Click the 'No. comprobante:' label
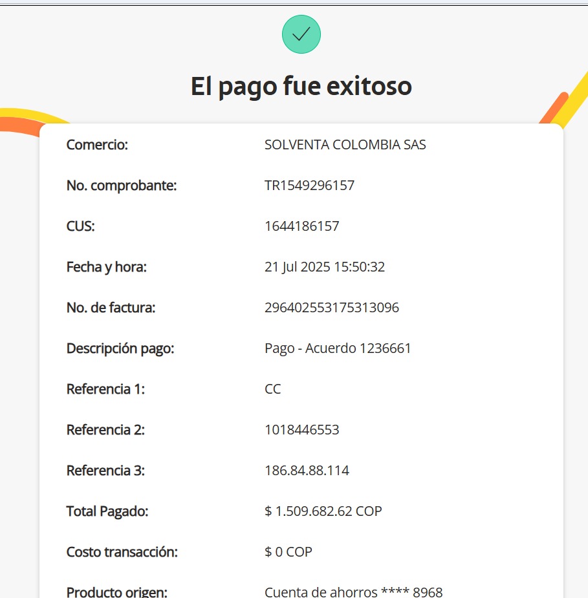 [122, 186]
